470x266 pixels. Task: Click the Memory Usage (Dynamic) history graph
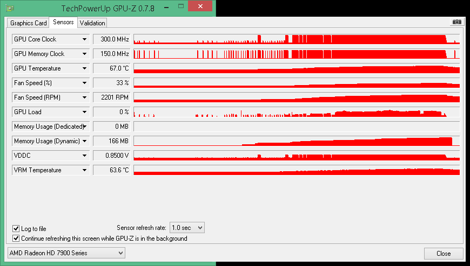click(297, 141)
